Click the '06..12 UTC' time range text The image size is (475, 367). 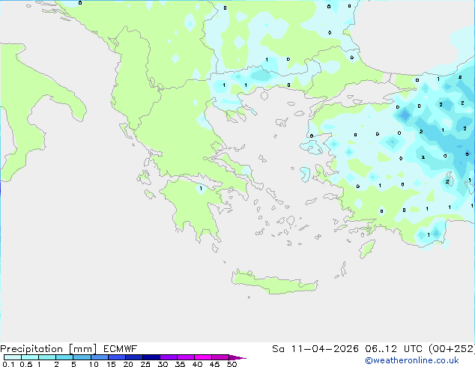pyautogui.click(x=396, y=349)
